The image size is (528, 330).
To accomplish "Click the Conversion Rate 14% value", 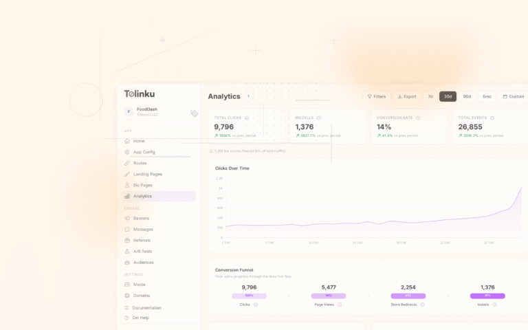I will point(384,127).
